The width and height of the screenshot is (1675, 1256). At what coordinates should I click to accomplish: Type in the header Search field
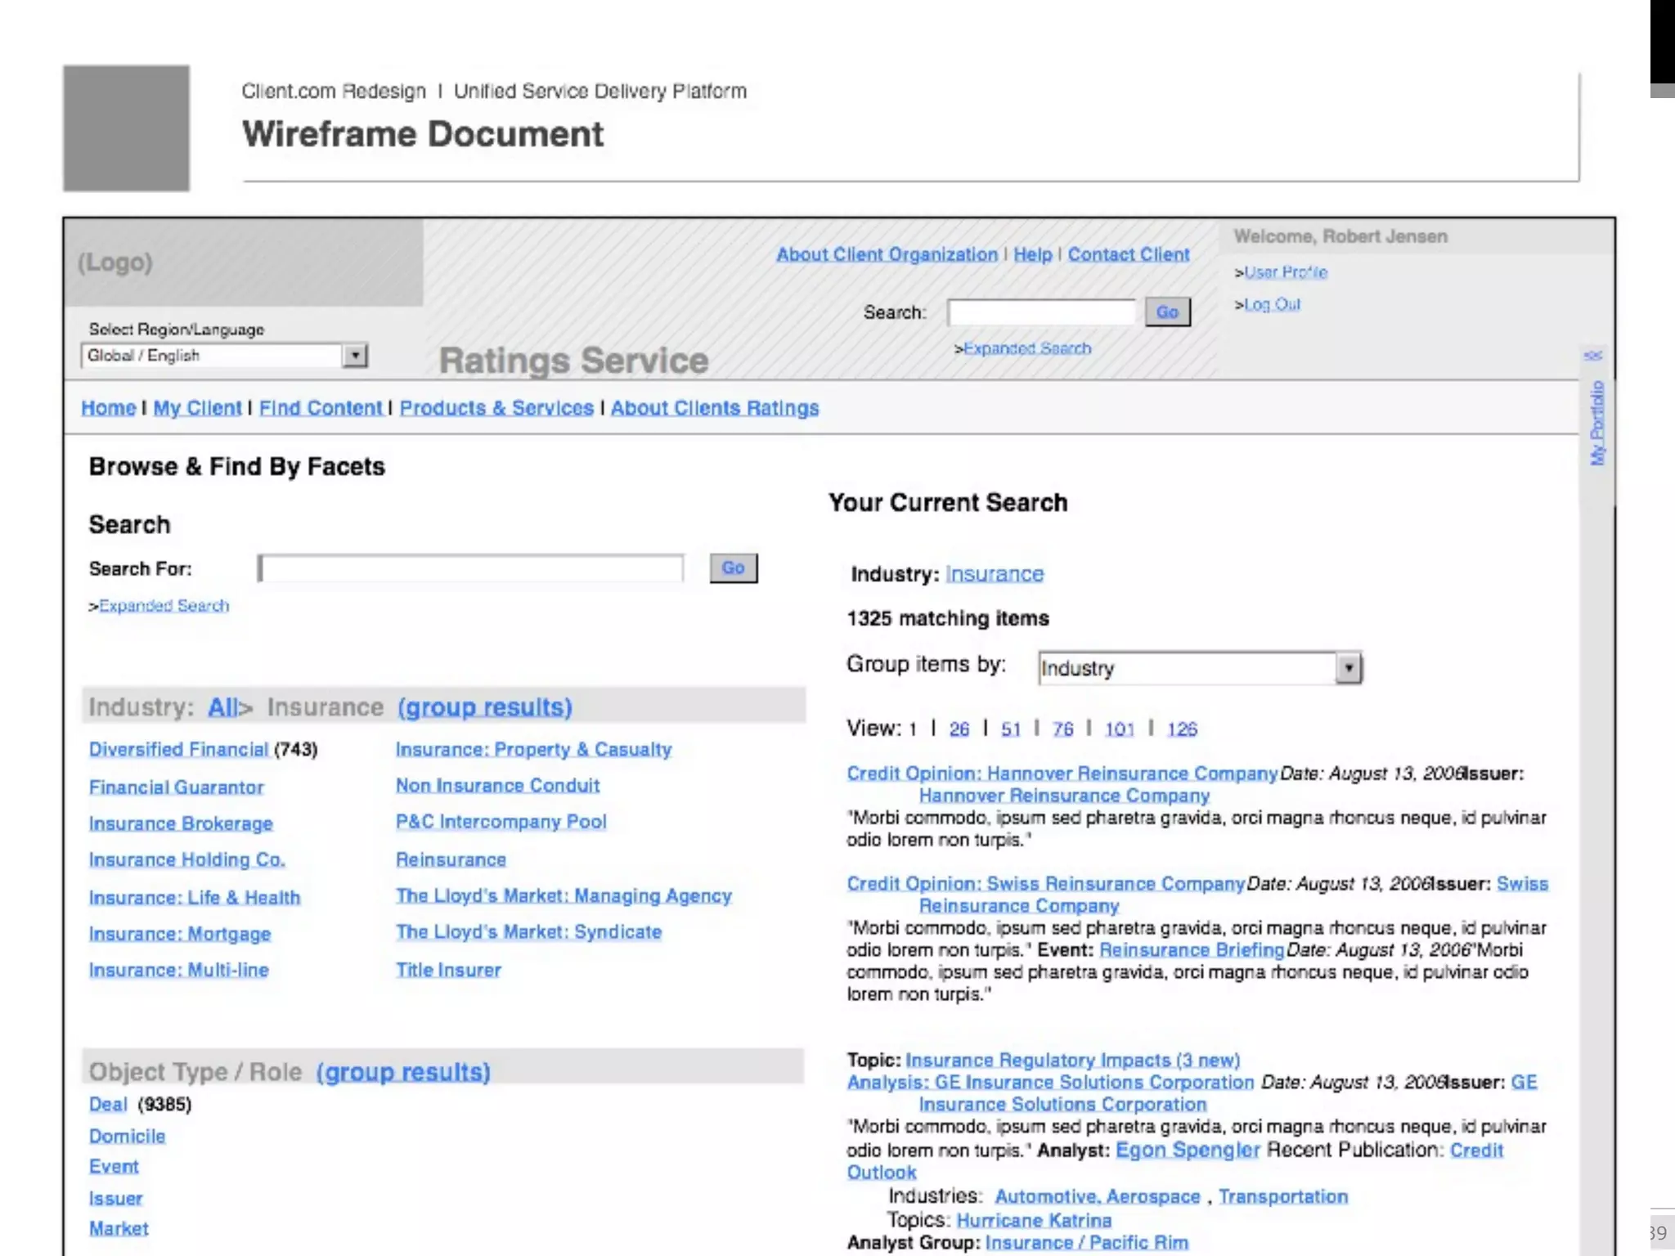(1040, 312)
